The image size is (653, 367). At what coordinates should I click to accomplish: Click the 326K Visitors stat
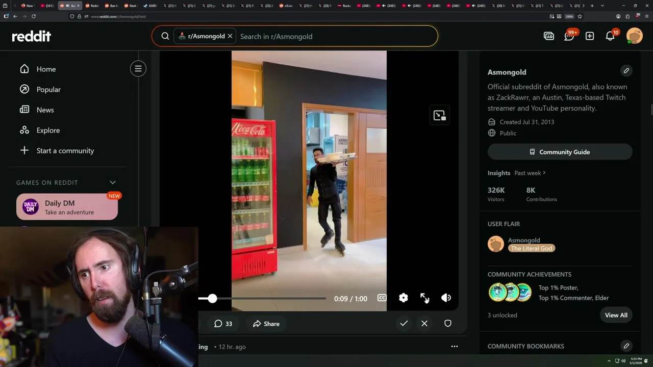[x=496, y=194]
